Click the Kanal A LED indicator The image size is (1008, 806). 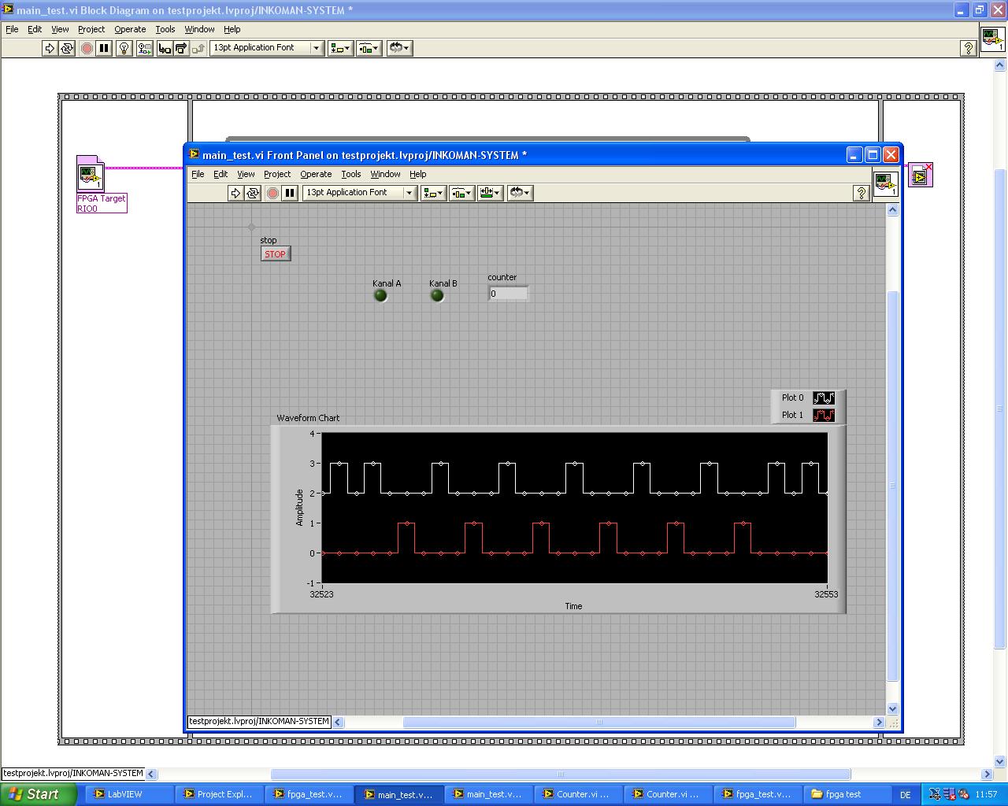380,295
